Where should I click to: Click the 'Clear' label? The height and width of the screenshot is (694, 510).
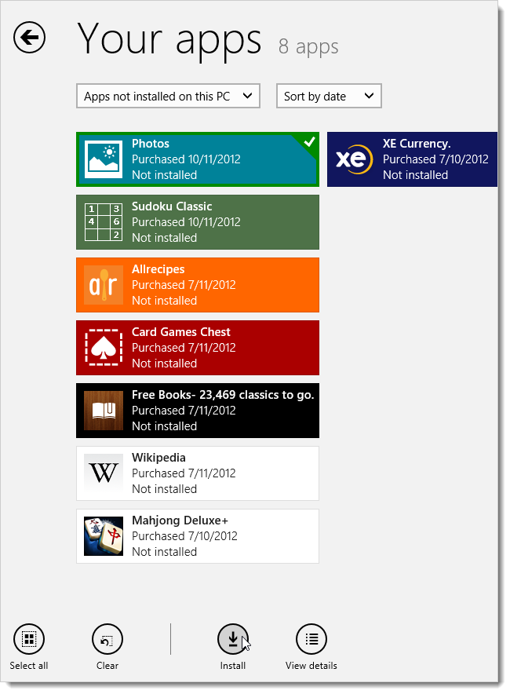tap(107, 666)
